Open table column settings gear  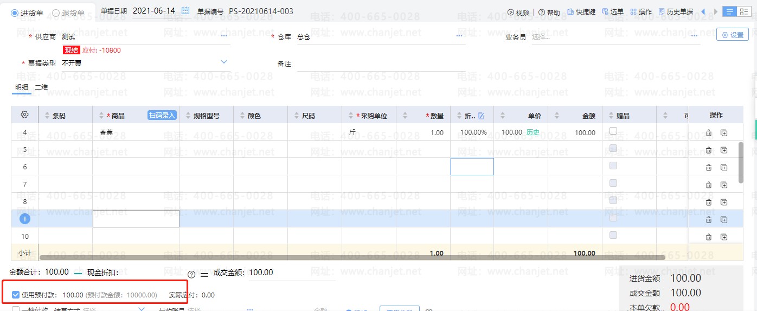(24, 115)
